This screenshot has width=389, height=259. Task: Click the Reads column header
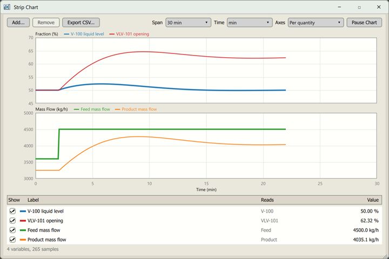tap(267, 200)
